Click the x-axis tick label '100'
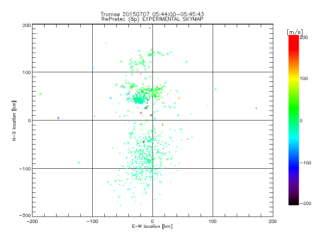This screenshot has height=241, width=321. pyautogui.click(x=213, y=221)
